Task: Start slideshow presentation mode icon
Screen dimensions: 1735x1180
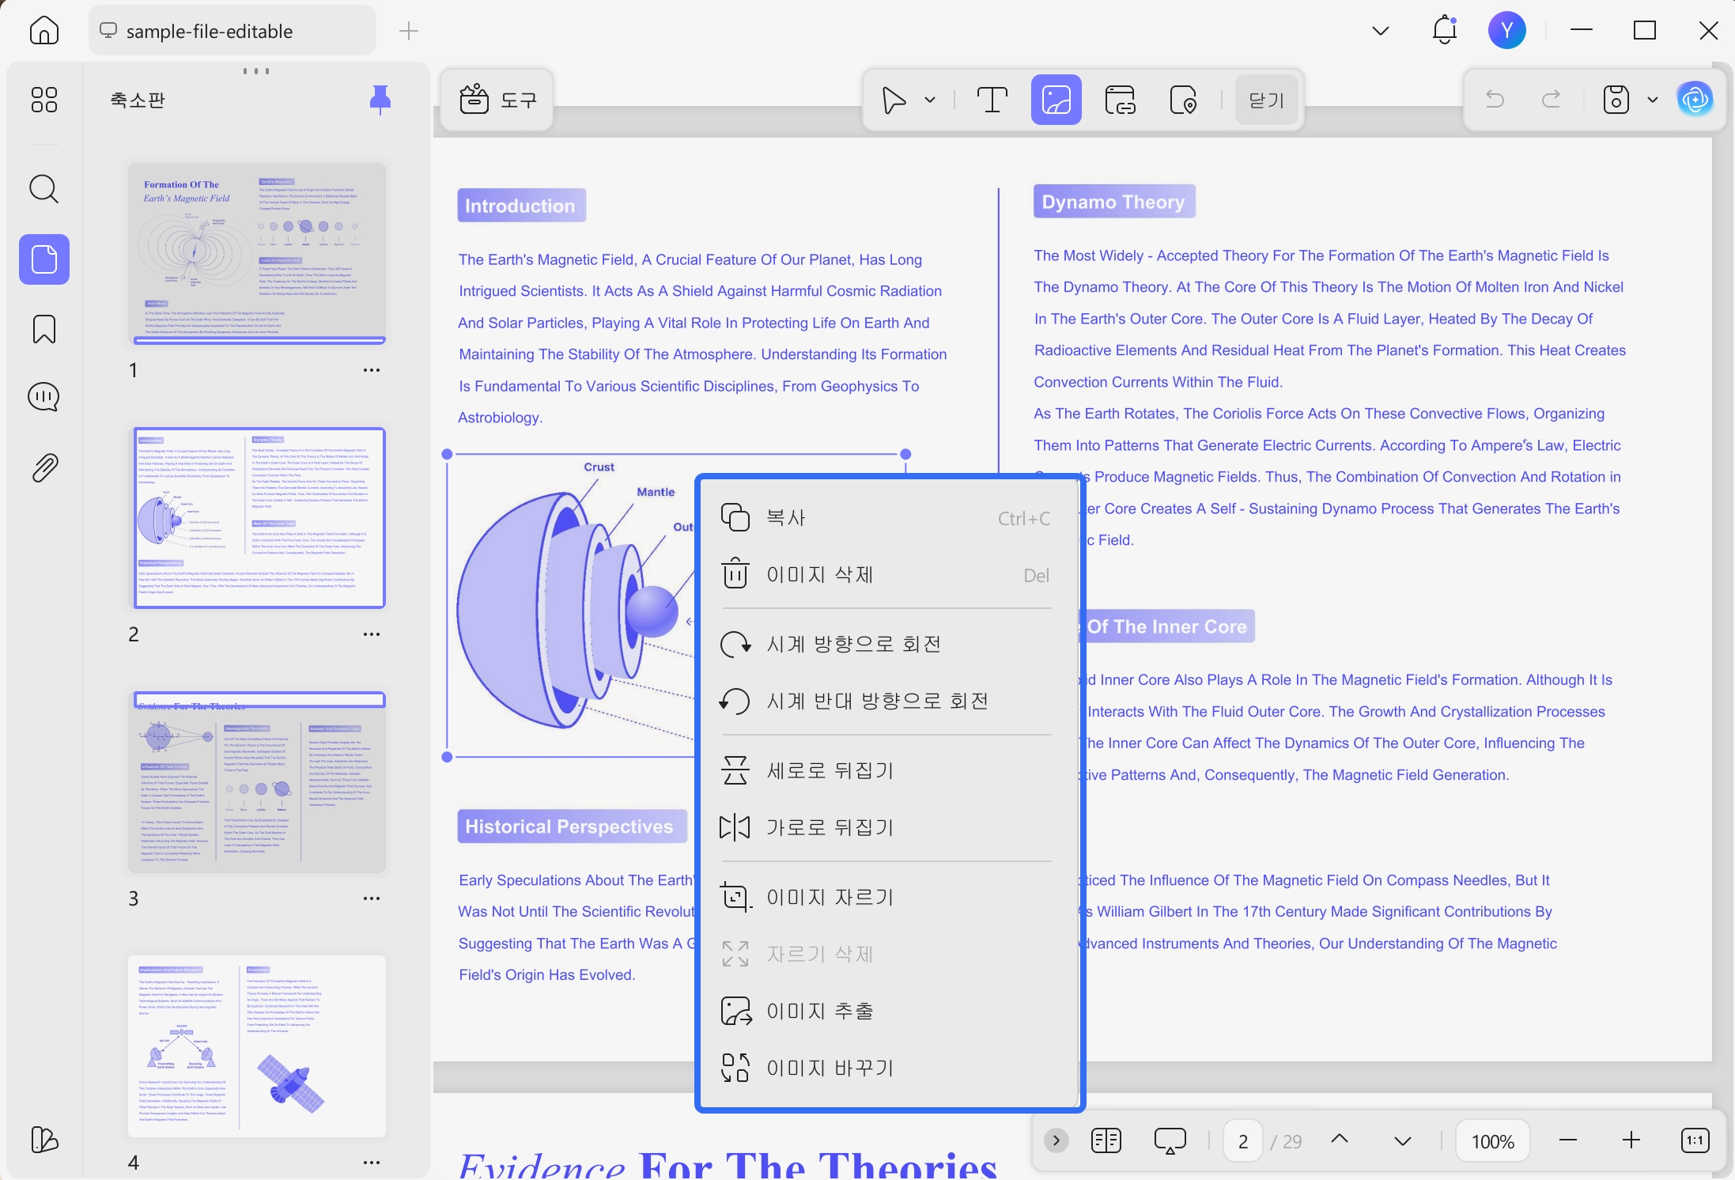Action: pos(1170,1140)
